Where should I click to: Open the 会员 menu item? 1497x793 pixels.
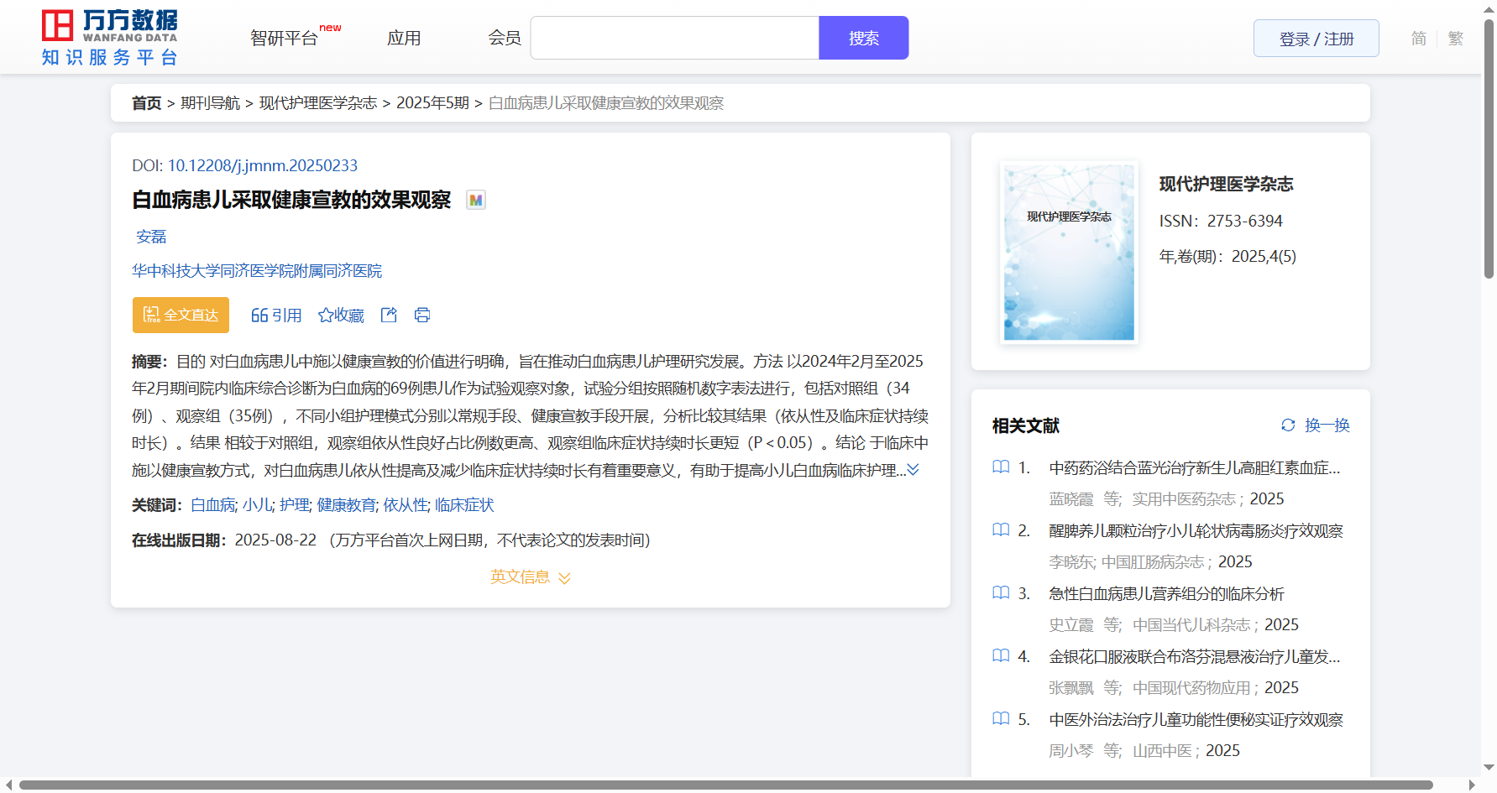coord(505,39)
